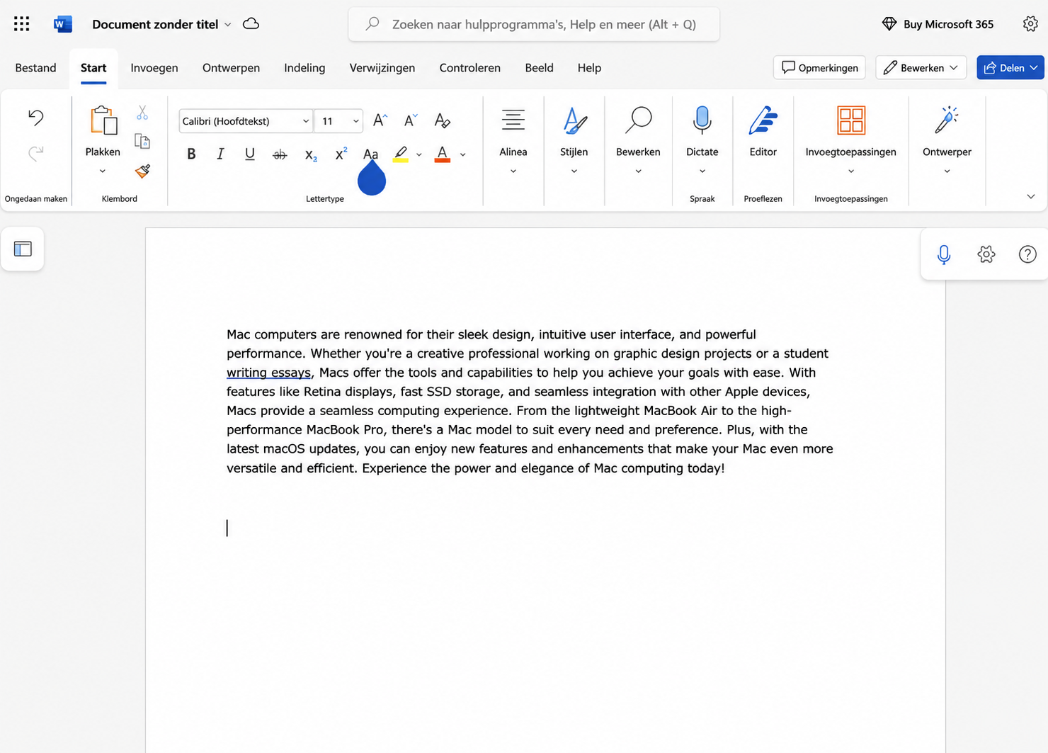Increase font size with A-up icon
Viewport: 1048px width, 753px height.
pos(380,120)
